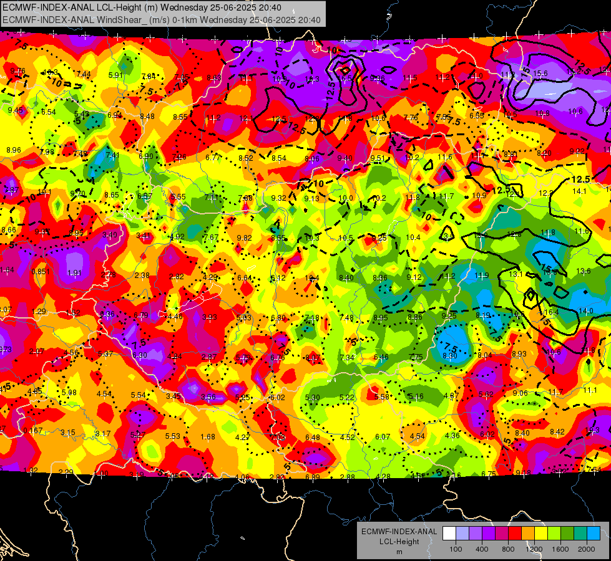The image size is (611, 561).
Task: Click the map value '5.03'
Action: tap(244, 318)
